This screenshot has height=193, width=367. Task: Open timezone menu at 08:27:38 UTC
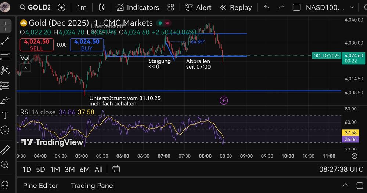[x=341, y=169]
